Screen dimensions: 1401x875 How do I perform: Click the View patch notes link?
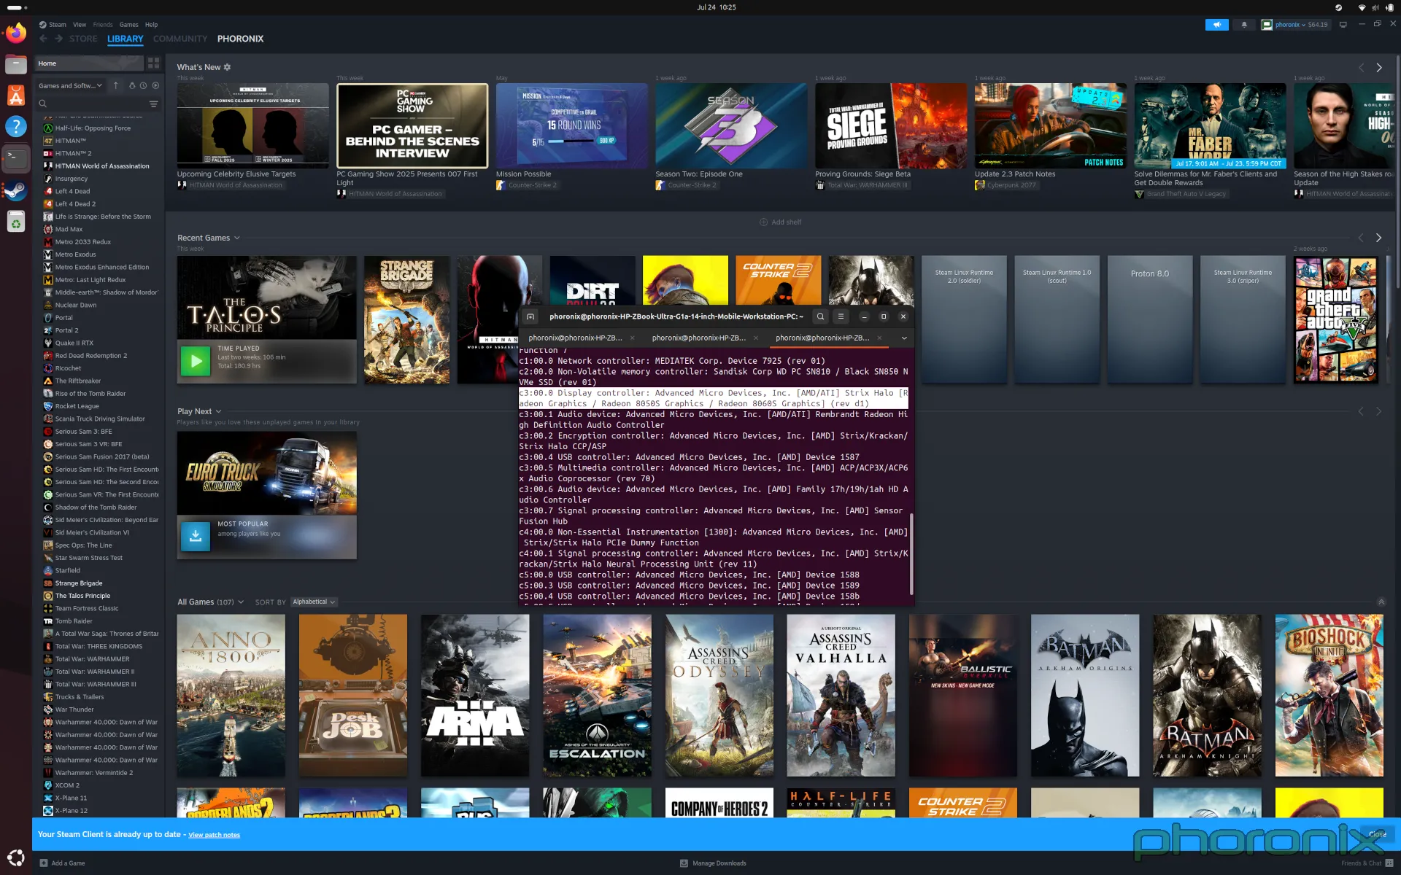[x=214, y=835]
